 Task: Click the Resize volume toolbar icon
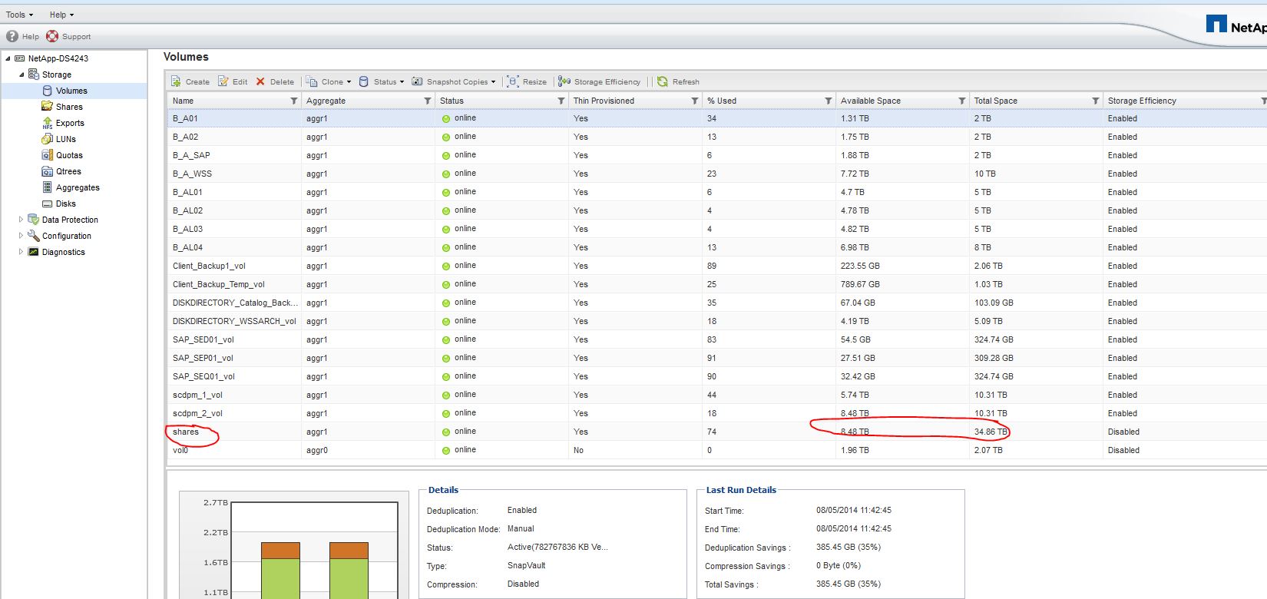[x=513, y=81]
